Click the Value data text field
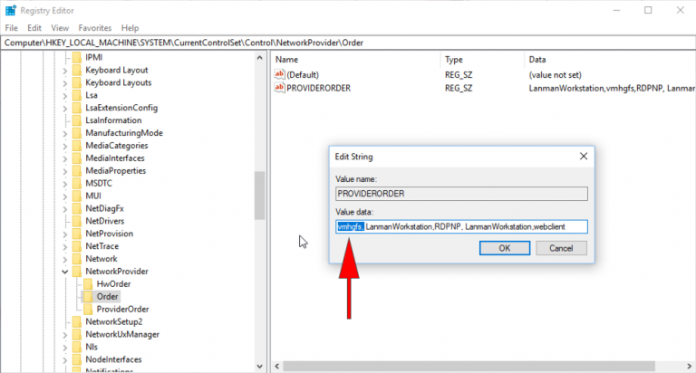Viewport: 696px width, 373px height. (x=461, y=226)
